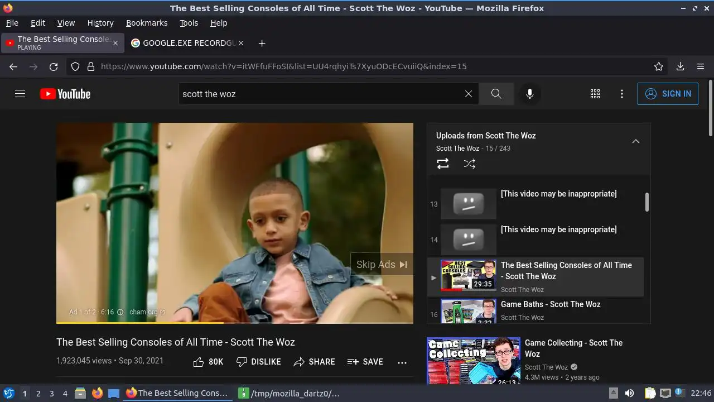Click Skip Ads on the video

[x=382, y=265]
